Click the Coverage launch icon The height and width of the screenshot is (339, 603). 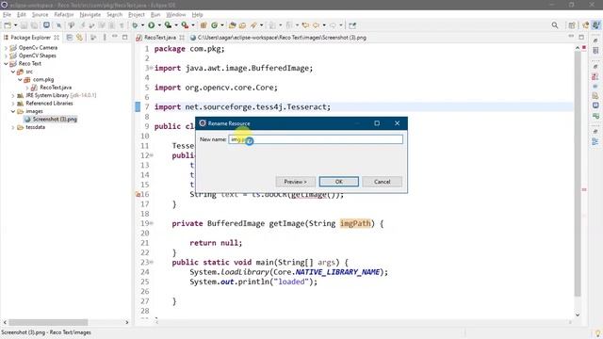pos(168,25)
